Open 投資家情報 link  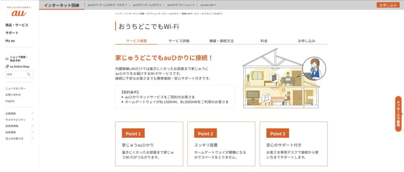coord(12,126)
